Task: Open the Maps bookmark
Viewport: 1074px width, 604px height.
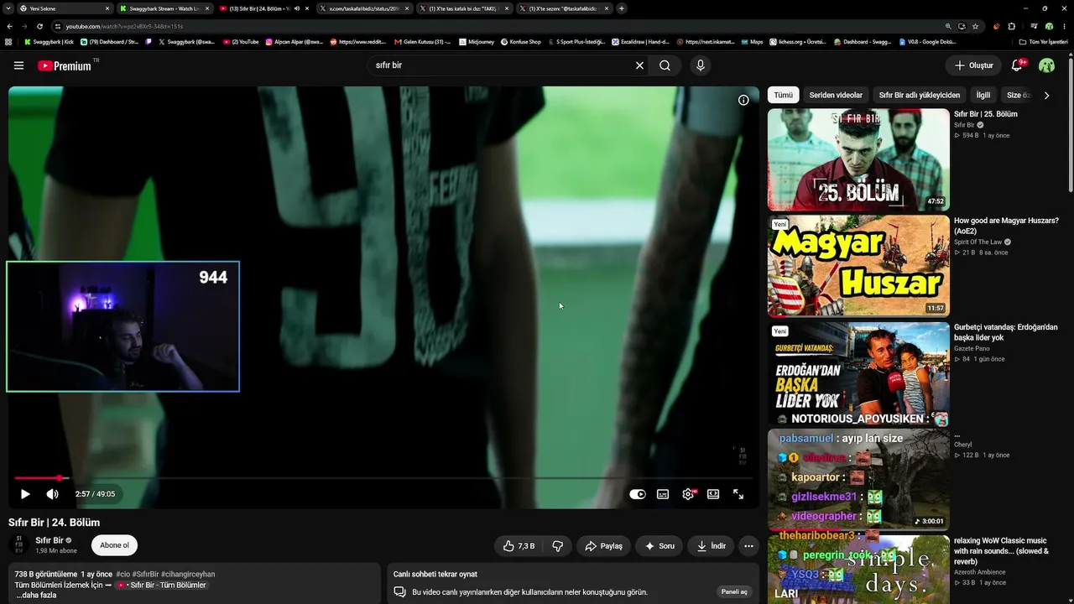Action: 751,41
